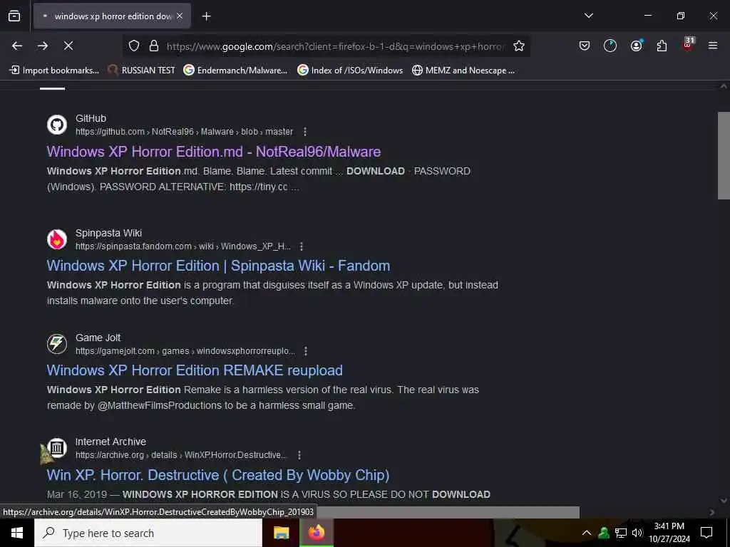Open Import bookmarks bookmark
This screenshot has height=547, width=730.
point(54,71)
